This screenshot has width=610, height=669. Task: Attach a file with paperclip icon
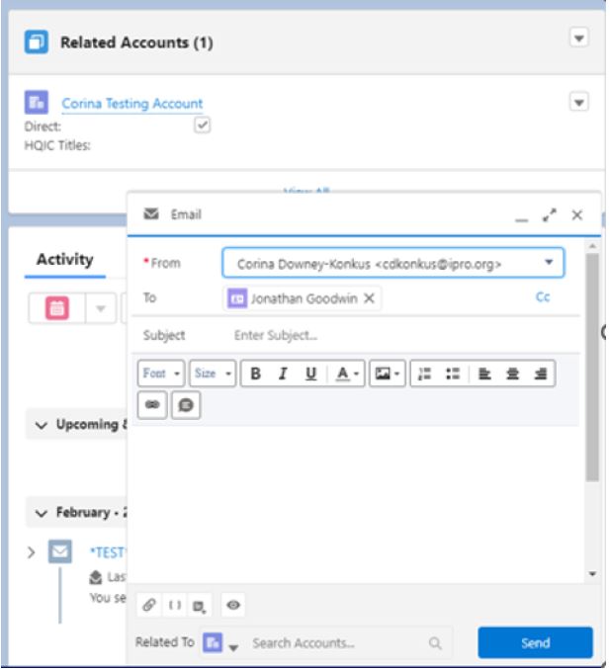pos(149,605)
